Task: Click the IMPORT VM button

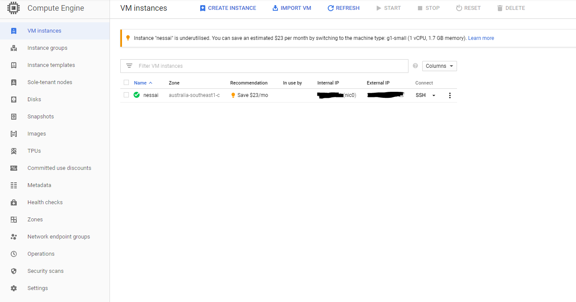Action: 292,8
